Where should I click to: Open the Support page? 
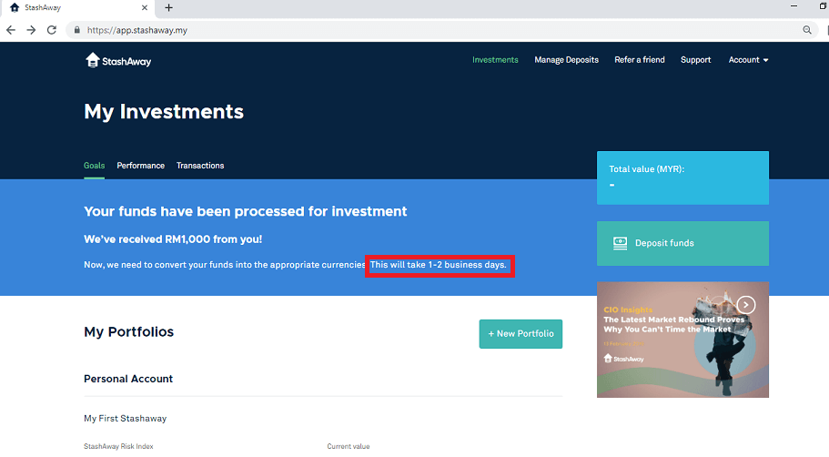point(695,60)
